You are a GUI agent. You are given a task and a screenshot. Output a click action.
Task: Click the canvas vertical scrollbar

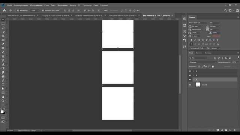[180, 74]
